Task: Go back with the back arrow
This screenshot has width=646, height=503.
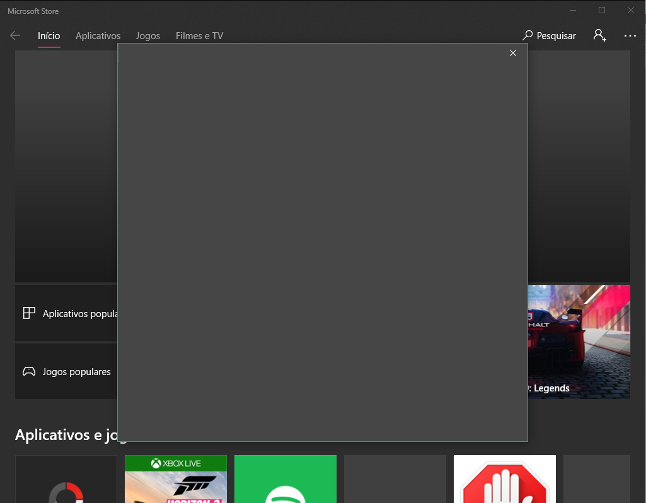Action: coord(15,35)
